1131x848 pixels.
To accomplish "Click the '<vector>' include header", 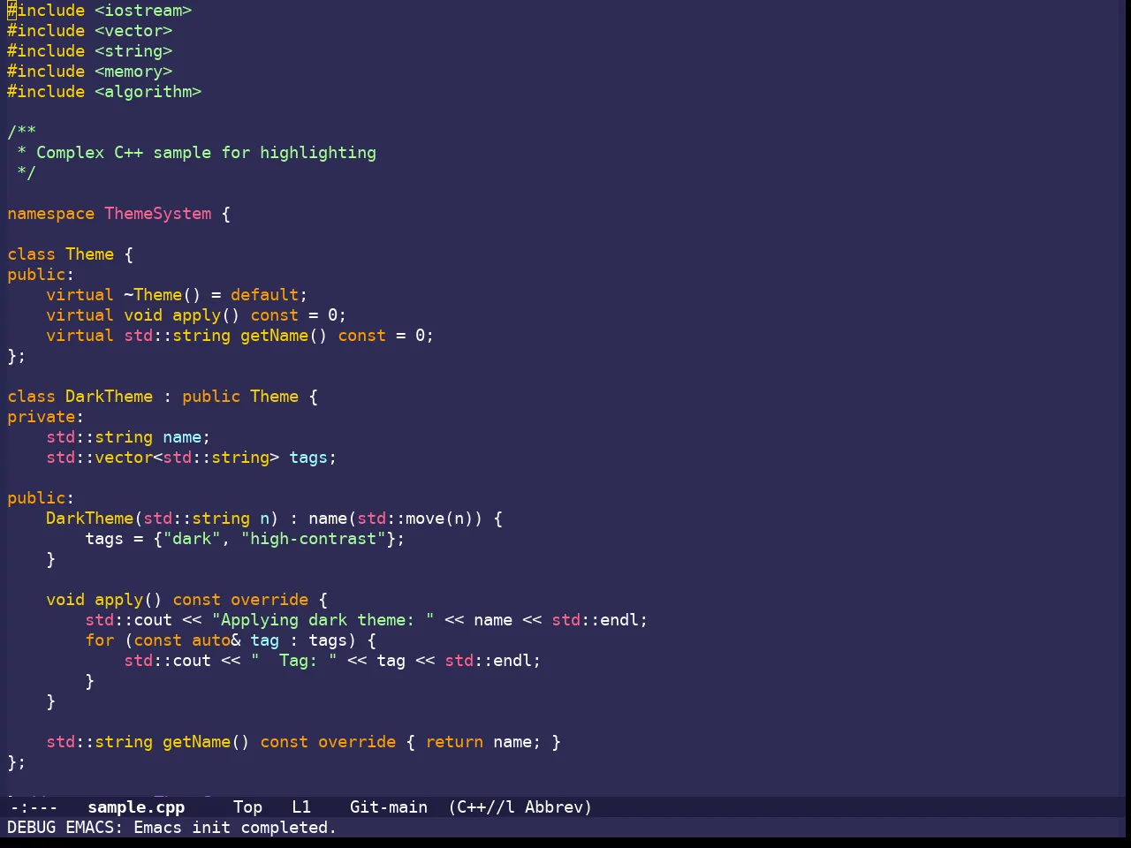I will (x=133, y=31).
